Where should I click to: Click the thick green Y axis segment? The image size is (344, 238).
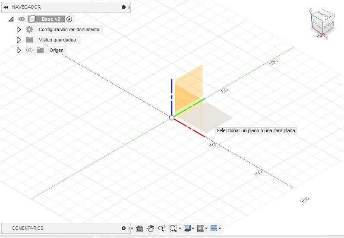click(x=189, y=107)
